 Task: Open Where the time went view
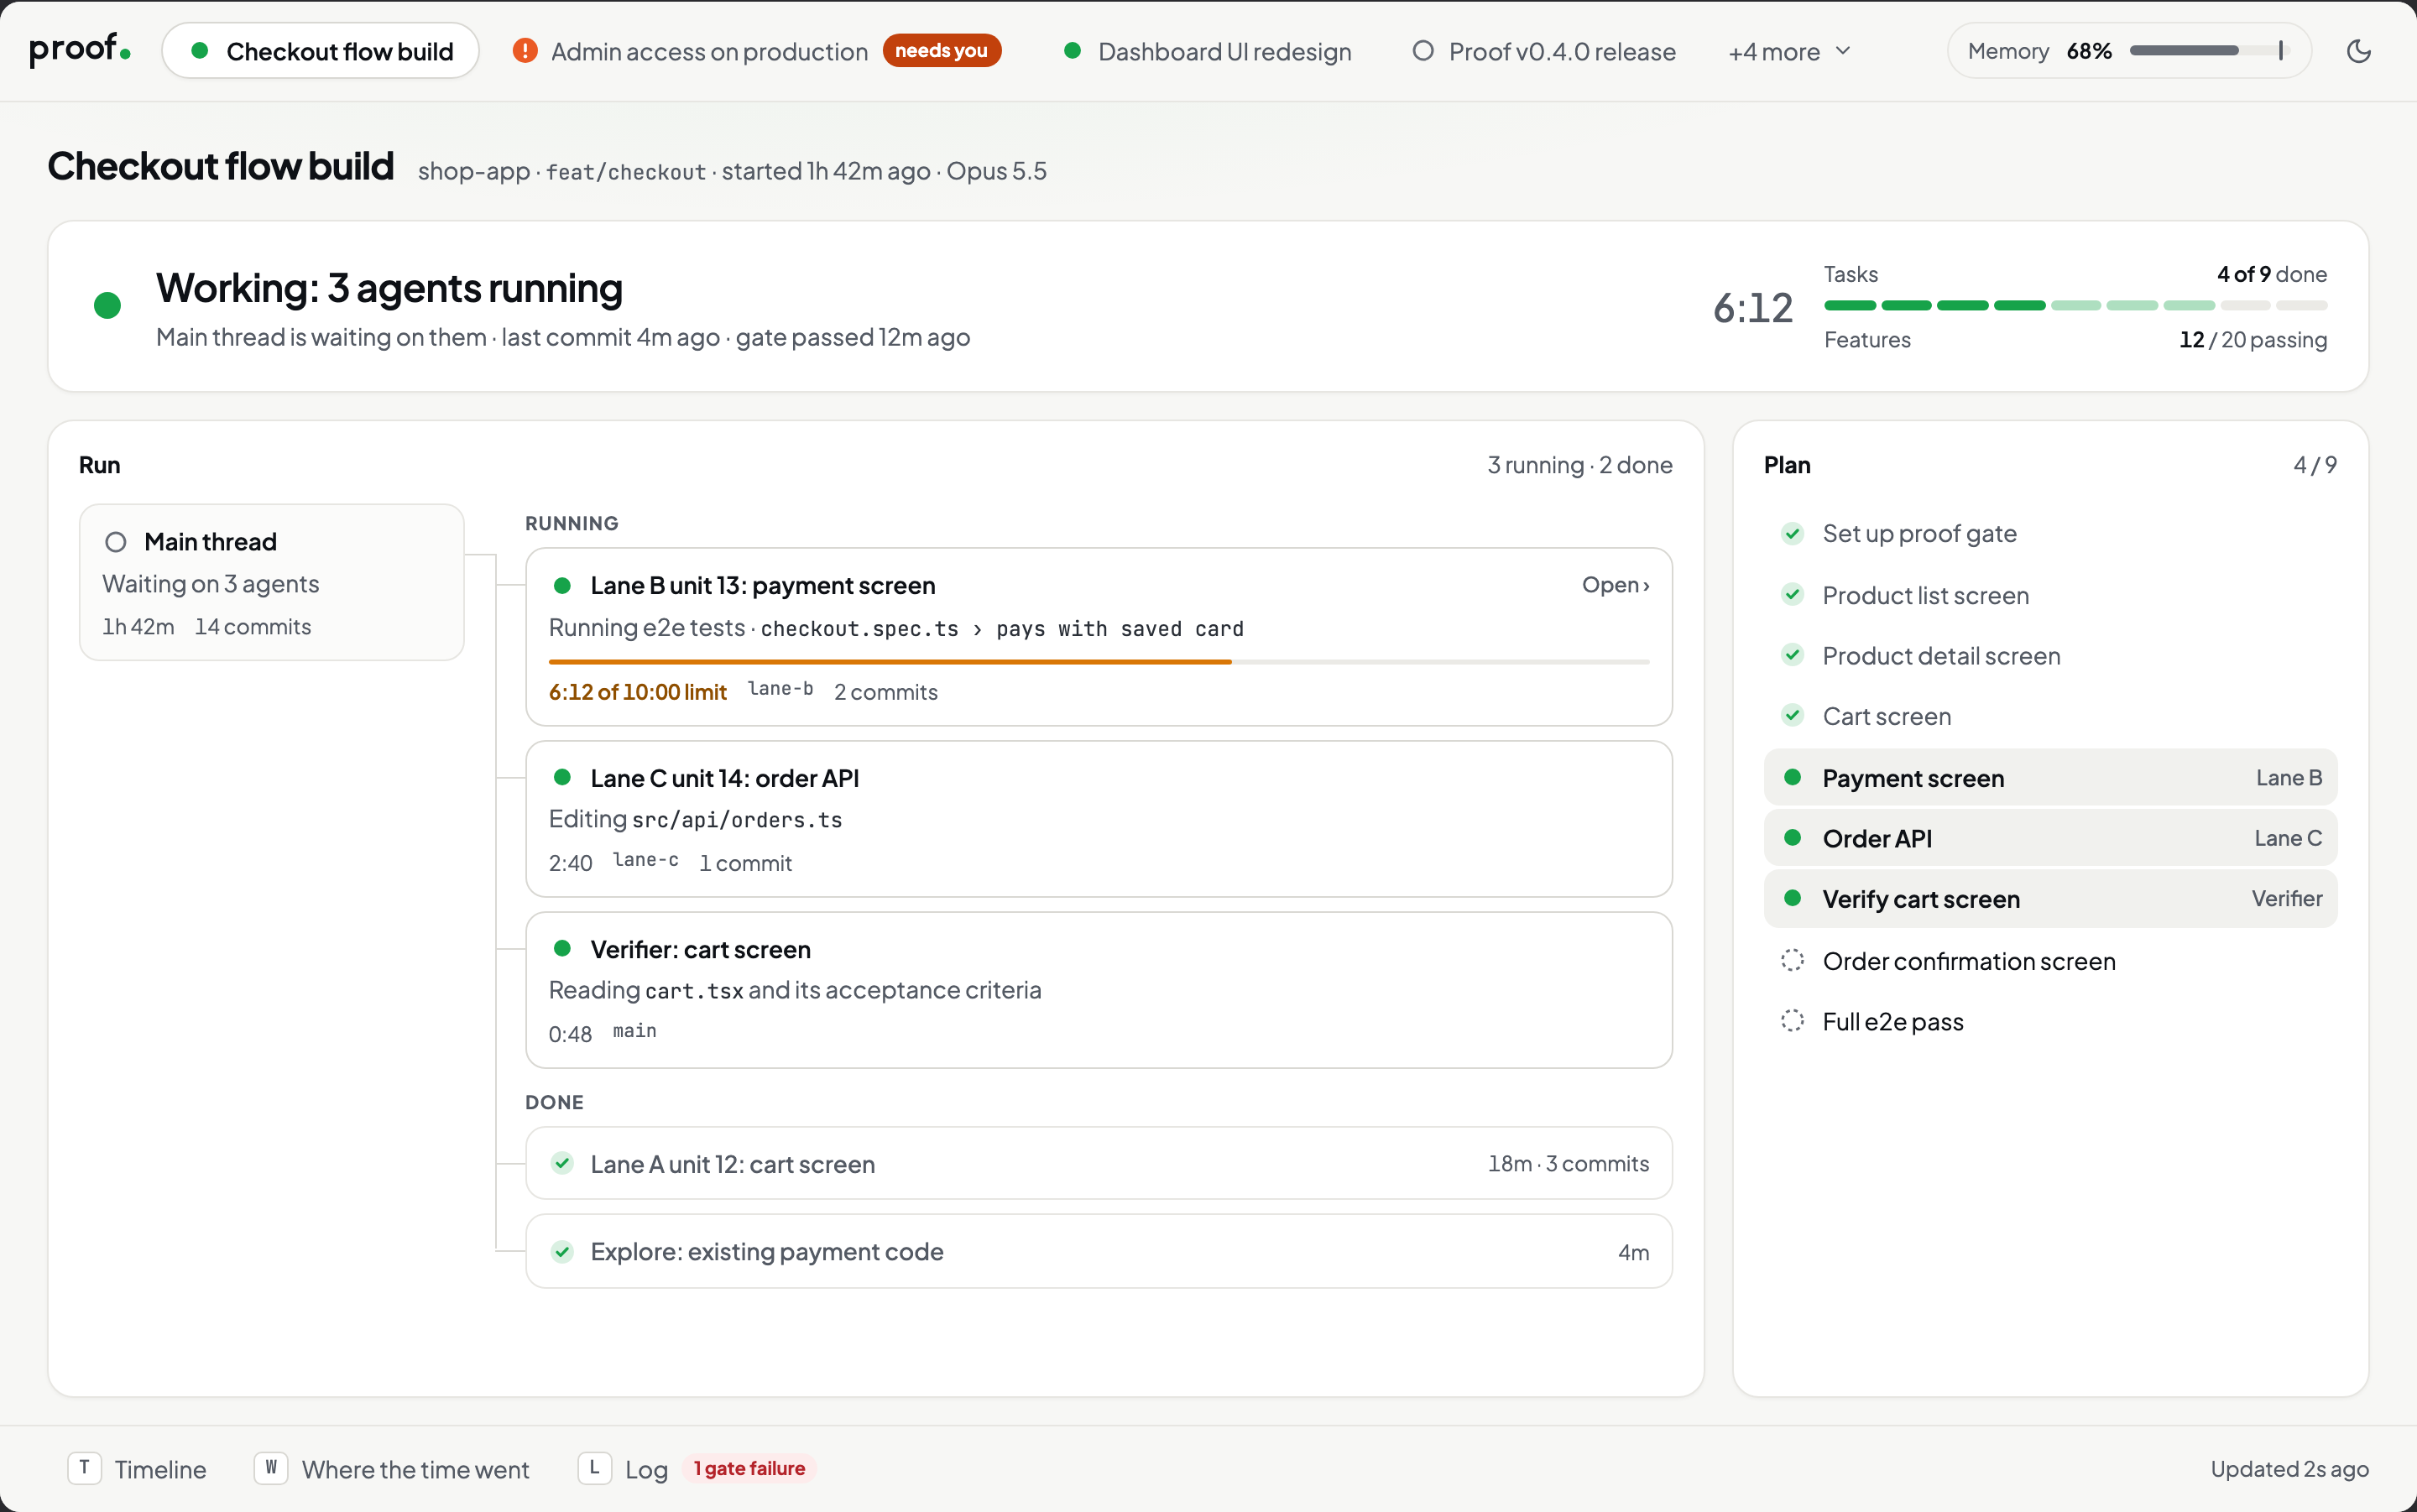point(392,1469)
